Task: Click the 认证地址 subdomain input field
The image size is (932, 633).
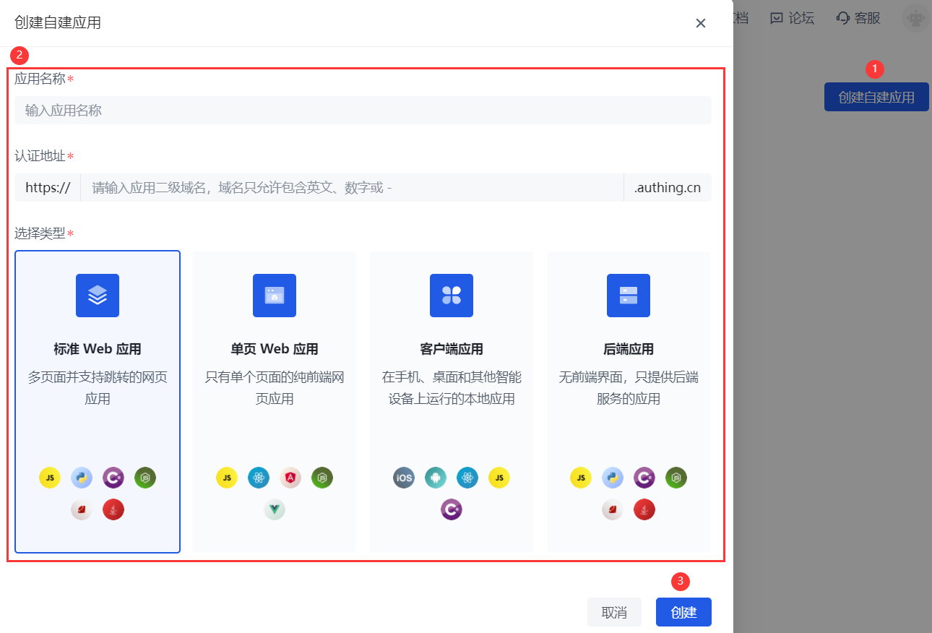Action: tap(352, 188)
